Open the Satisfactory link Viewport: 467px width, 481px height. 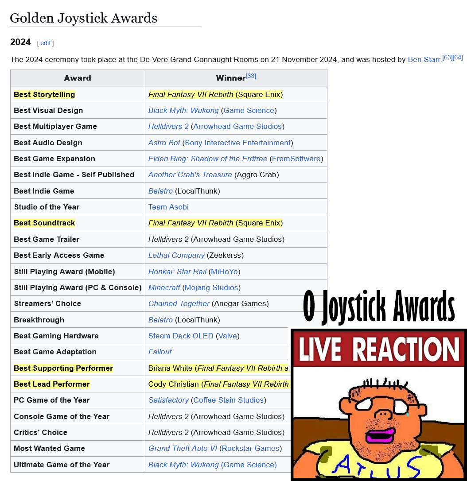[x=168, y=400]
